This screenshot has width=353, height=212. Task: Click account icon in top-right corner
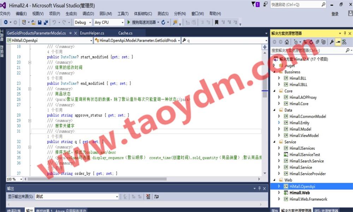point(350,13)
